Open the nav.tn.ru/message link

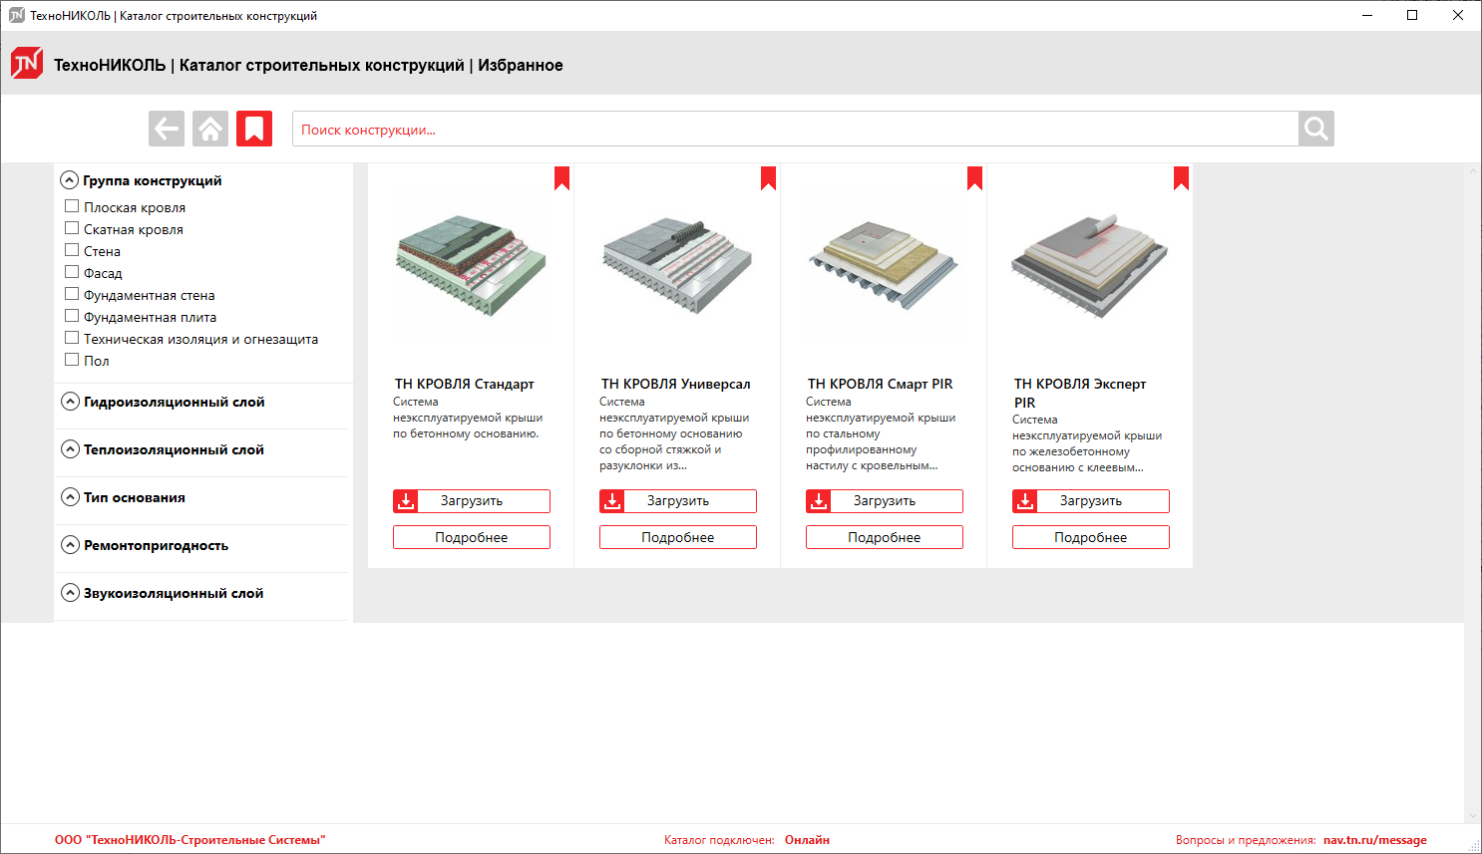[1374, 840]
